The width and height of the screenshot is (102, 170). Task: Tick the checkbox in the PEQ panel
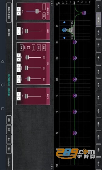[28, 48]
